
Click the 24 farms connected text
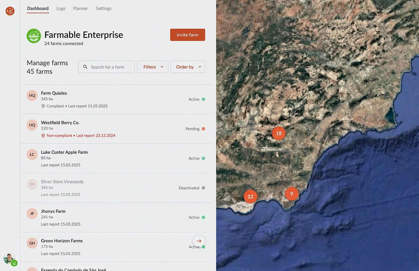(x=64, y=44)
